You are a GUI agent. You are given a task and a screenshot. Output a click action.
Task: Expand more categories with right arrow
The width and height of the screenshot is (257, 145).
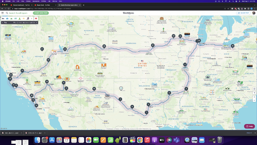pos(32,18)
